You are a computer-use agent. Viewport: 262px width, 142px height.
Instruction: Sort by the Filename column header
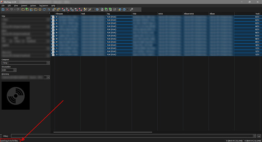(68, 14)
